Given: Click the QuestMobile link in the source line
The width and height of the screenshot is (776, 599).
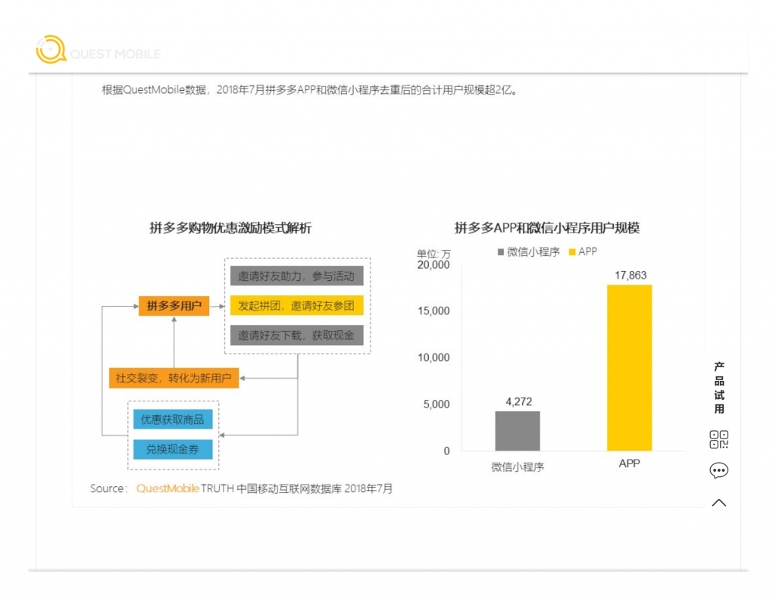Looking at the screenshot, I should pyautogui.click(x=167, y=488).
